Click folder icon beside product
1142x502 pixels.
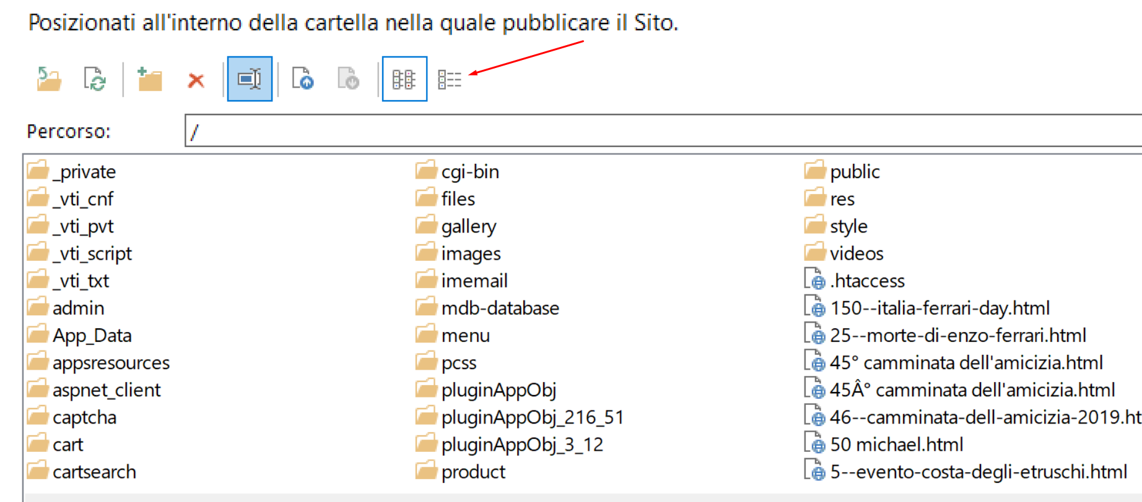click(x=426, y=470)
